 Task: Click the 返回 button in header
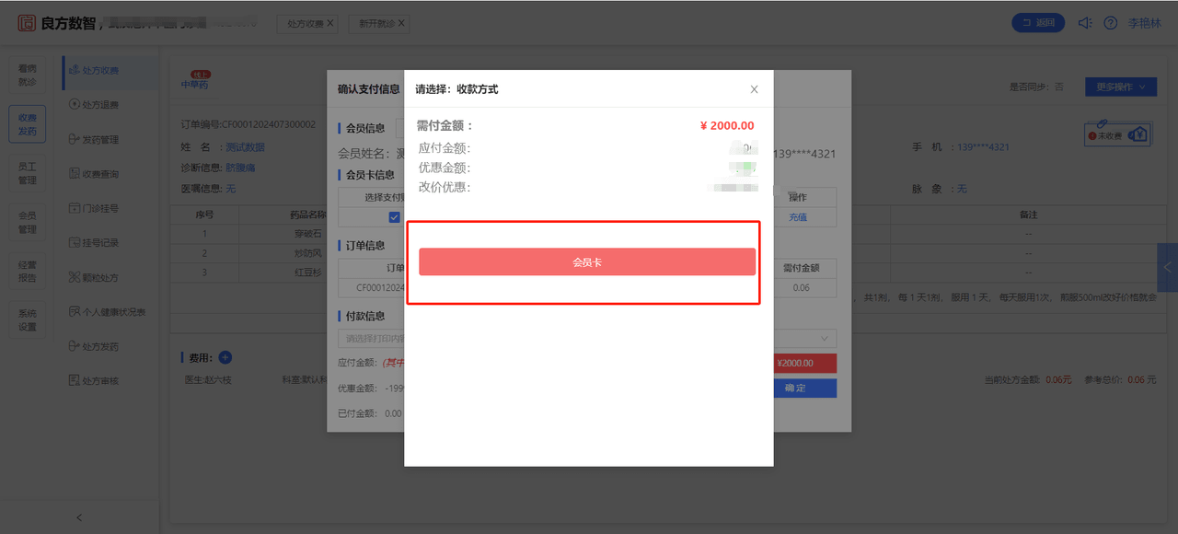pyautogui.click(x=1038, y=23)
